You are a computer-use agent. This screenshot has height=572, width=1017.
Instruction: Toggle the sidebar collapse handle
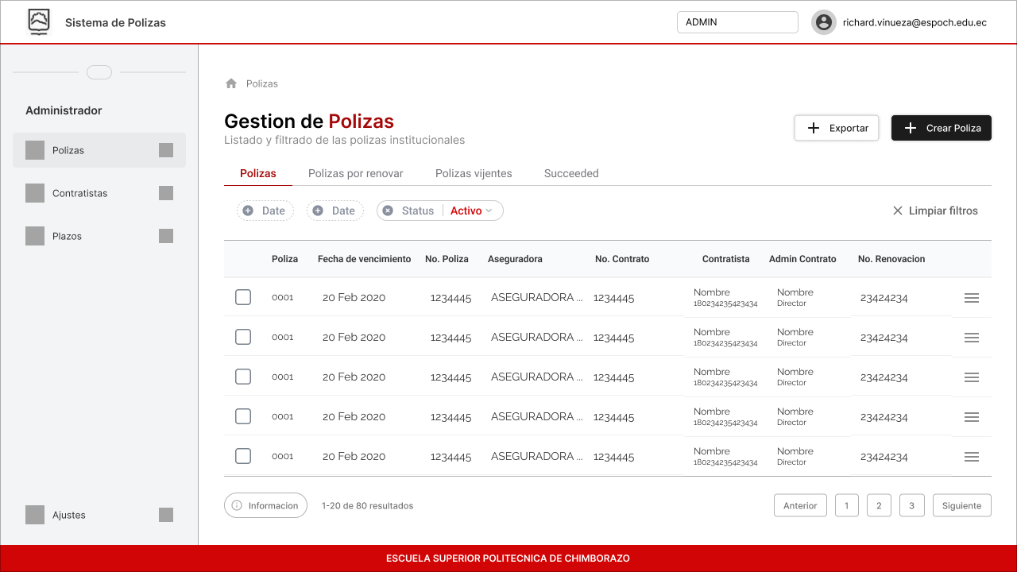coord(99,72)
